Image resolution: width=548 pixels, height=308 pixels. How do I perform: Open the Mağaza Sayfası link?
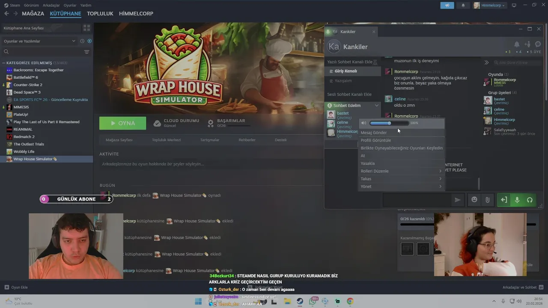point(119,140)
